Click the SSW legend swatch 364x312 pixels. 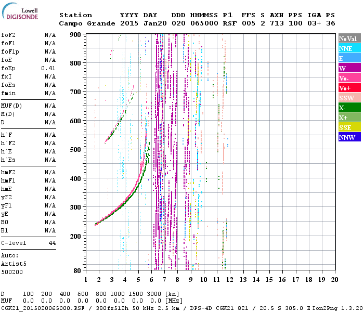349,98
